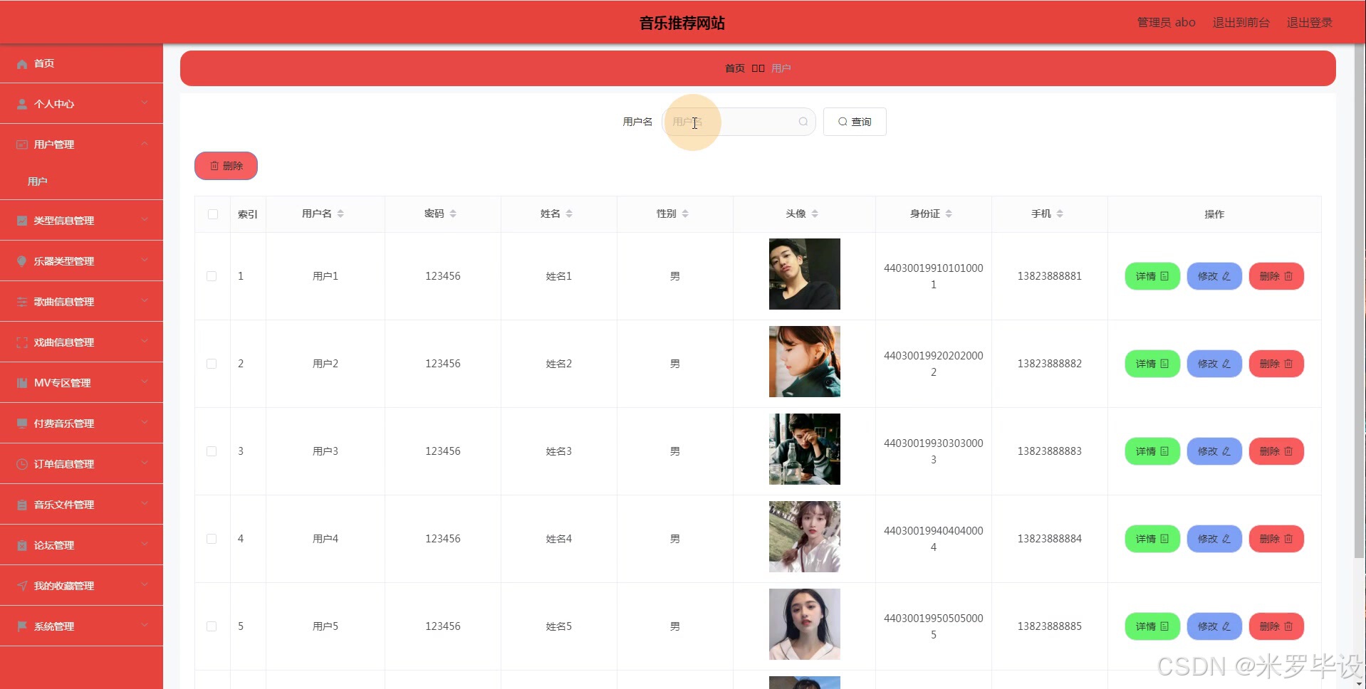The height and width of the screenshot is (689, 1366).
Task: Open the 系统管理 menu label
Action: pyautogui.click(x=54, y=626)
